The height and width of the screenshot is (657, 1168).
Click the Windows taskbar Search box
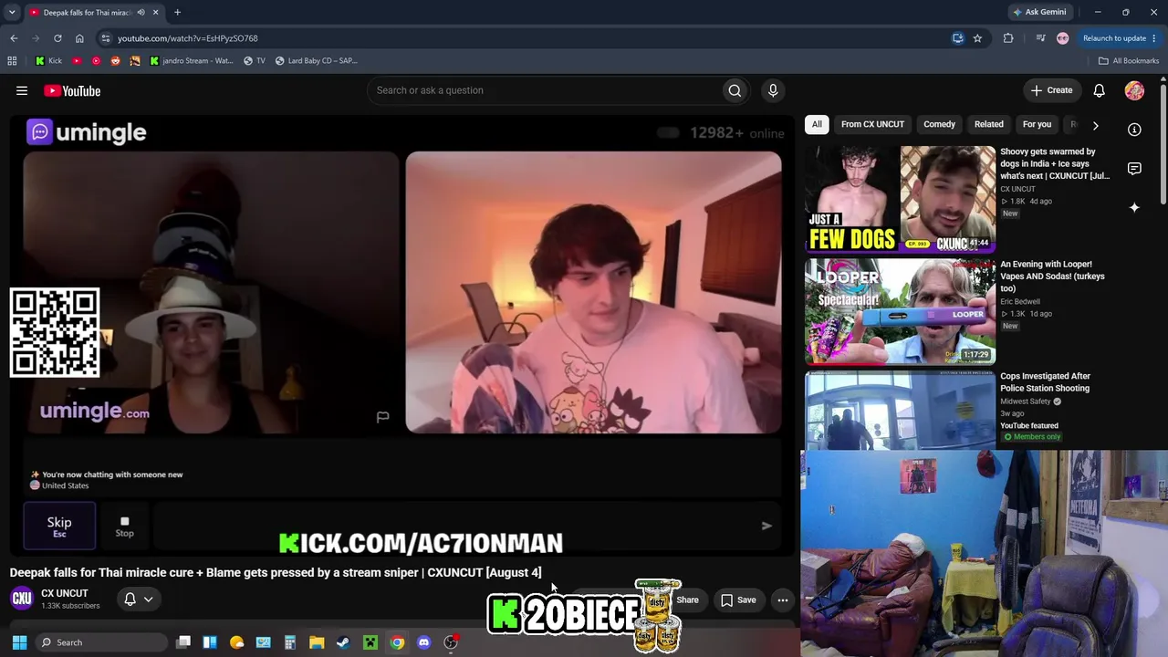102,642
